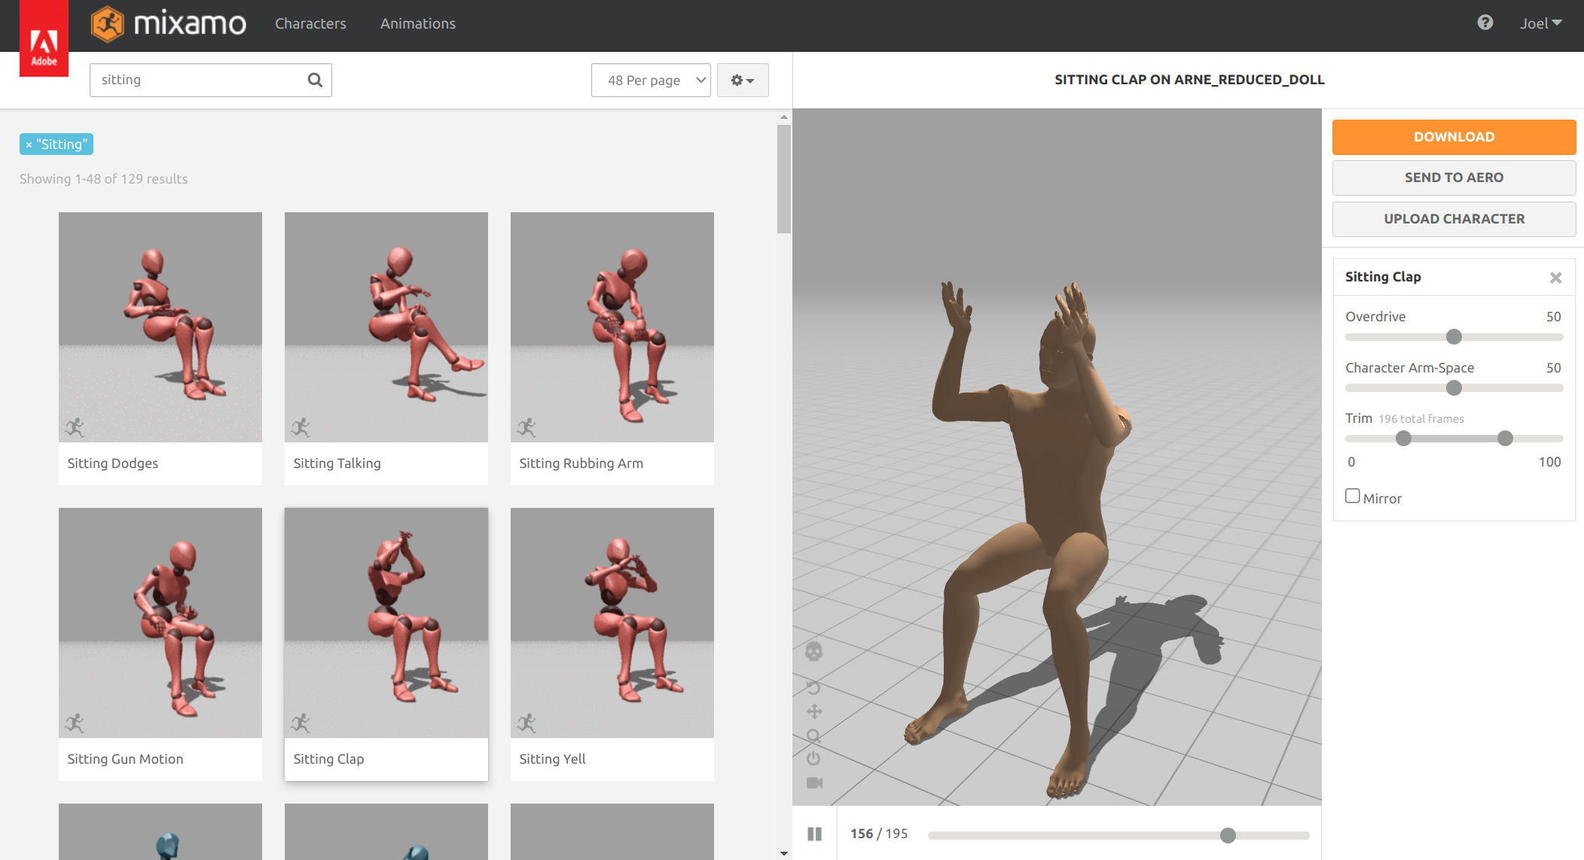Toggle the camera follow icon
This screenshot has width=1584, height=860.
[814, 783]
